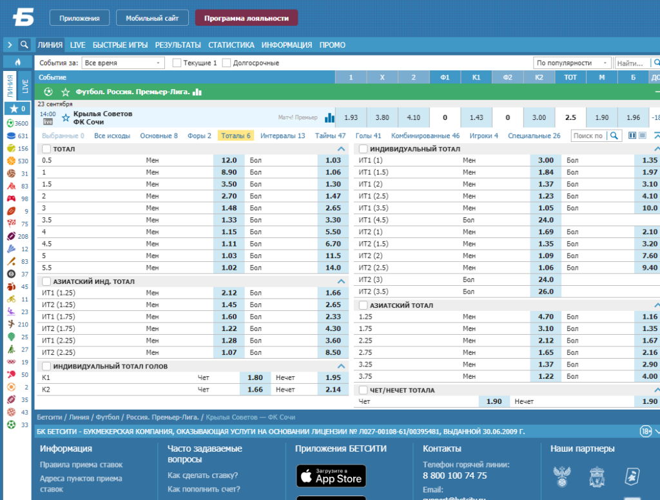The width and height of the screenshot is (660, 500).
Task: Open the App Store download badge
Action: pos(331,476)
